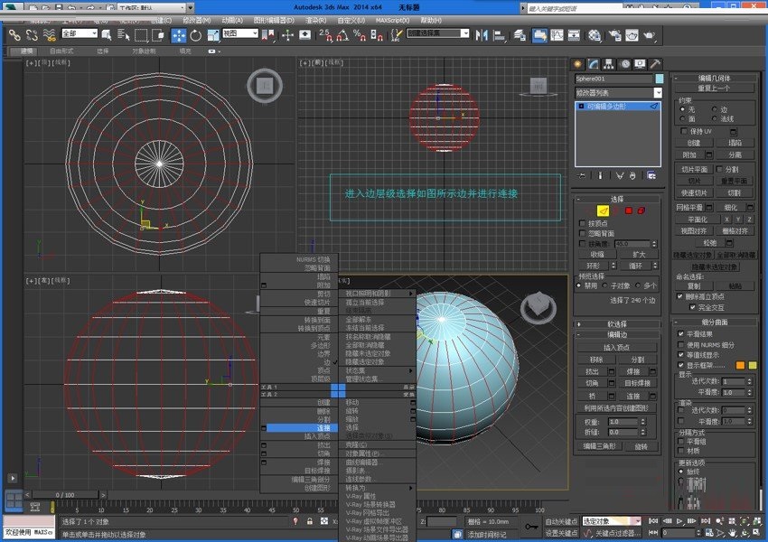
Task: Activate the Select Object cursor tool
Action: point(107,35)
